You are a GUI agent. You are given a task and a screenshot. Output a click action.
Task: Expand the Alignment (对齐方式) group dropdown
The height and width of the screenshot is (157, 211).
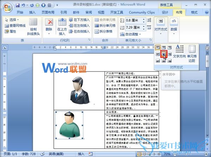click(161, 26)
